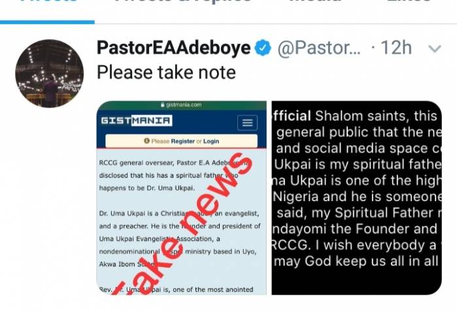This screenshot has width=457, height=312.
Task: Open the PastorEAAdeboye profile picture
Action: pyautogui.click(x=49, y=73)
